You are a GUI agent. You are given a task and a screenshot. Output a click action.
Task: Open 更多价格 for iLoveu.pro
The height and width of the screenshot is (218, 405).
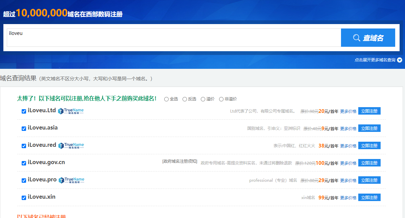348,180
